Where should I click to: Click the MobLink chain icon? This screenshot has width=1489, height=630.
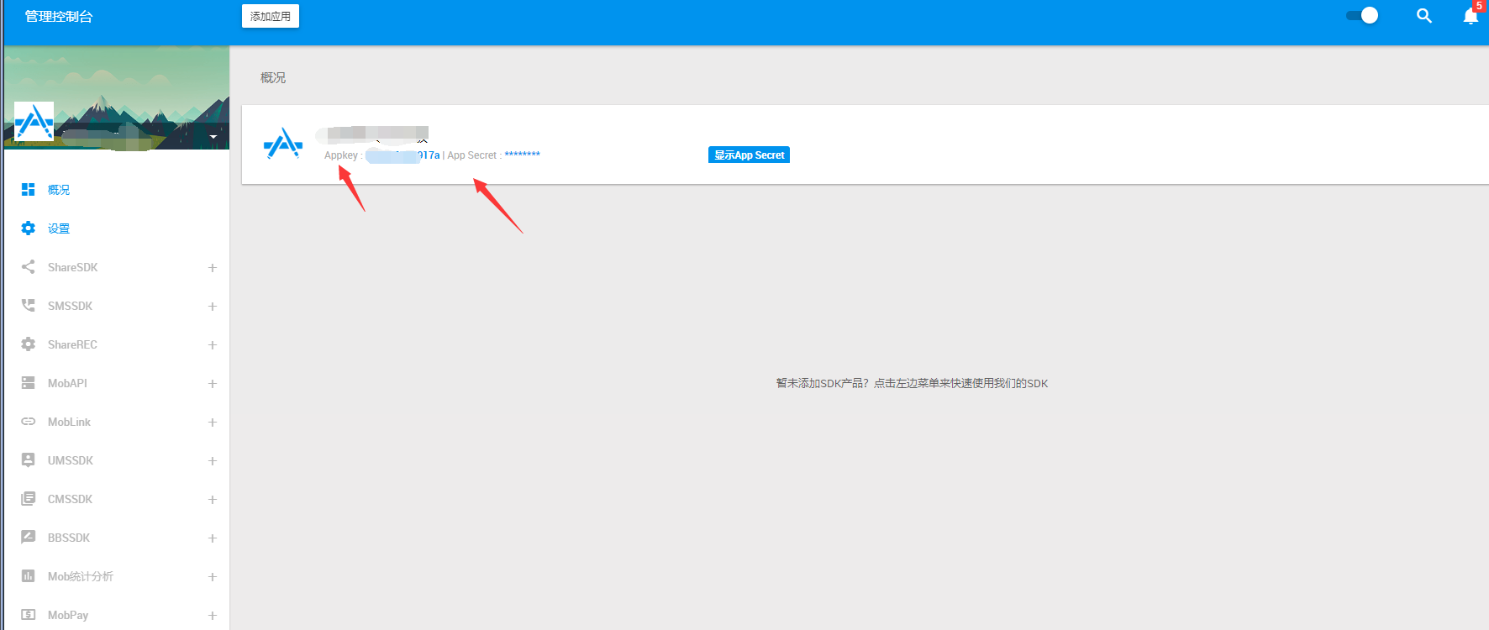coord(29,422)
